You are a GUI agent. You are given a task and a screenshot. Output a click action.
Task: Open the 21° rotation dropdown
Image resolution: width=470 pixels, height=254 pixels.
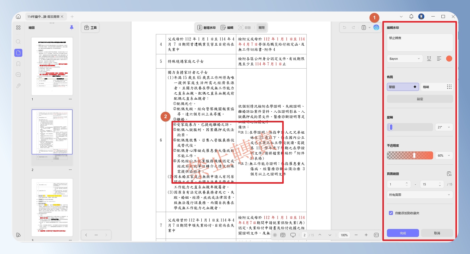click(444, 127)
